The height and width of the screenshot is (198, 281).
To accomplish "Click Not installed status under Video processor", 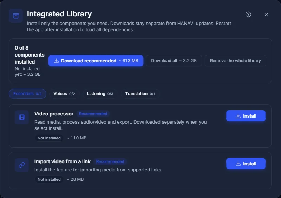I will (x=49, y=138).
